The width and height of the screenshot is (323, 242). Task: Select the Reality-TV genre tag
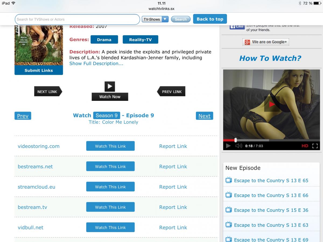140,40
